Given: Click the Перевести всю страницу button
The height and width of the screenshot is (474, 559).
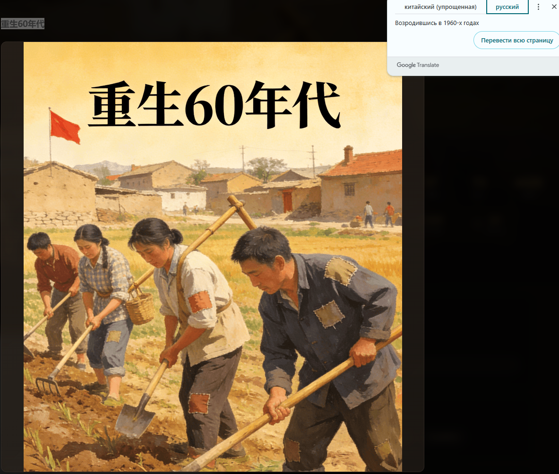Looking at the screenshot, I should pyautogui.click(x=516, y=41).
